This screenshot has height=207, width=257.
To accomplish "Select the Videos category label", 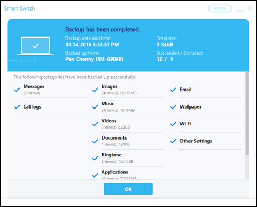I will (109, 121).
